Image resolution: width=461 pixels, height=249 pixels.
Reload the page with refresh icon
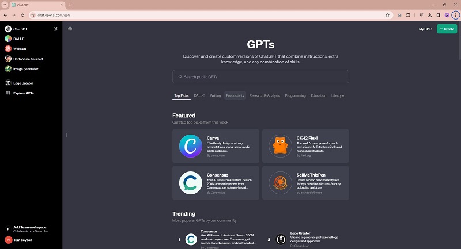click(x=22, y=15)
